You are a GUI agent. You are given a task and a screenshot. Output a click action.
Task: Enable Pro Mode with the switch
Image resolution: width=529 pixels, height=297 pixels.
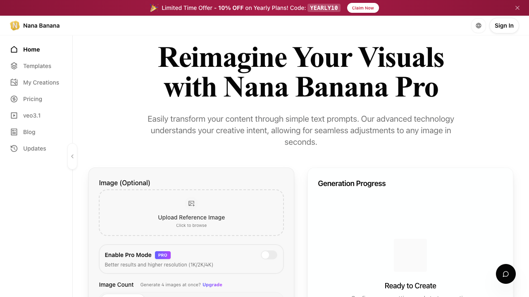click(269, 255)
